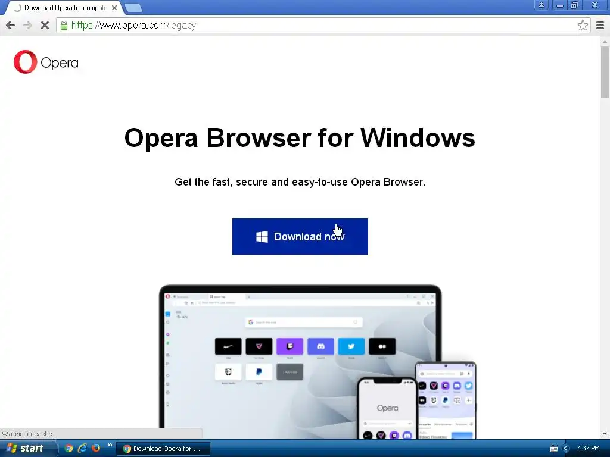
Task: Click the 'Waiting for cache...' status text
Action: (x=30, y=434)
